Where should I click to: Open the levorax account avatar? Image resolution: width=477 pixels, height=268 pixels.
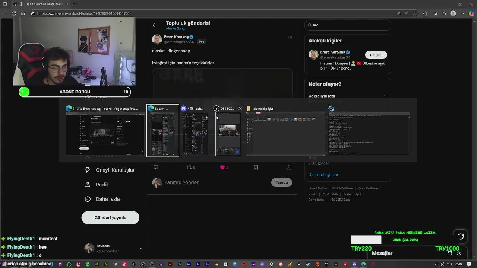[89, 248]
